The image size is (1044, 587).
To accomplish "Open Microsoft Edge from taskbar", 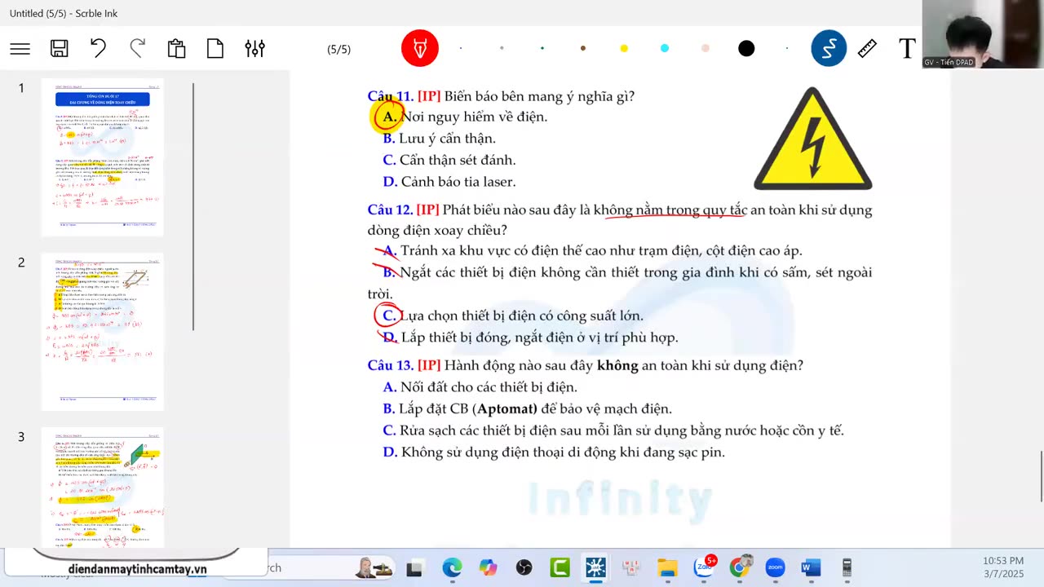I will [452, 567].
